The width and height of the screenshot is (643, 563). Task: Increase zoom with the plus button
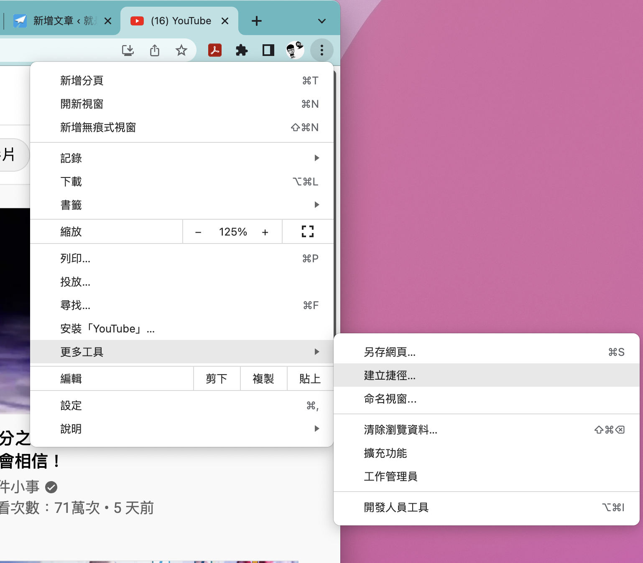[265, 232]
